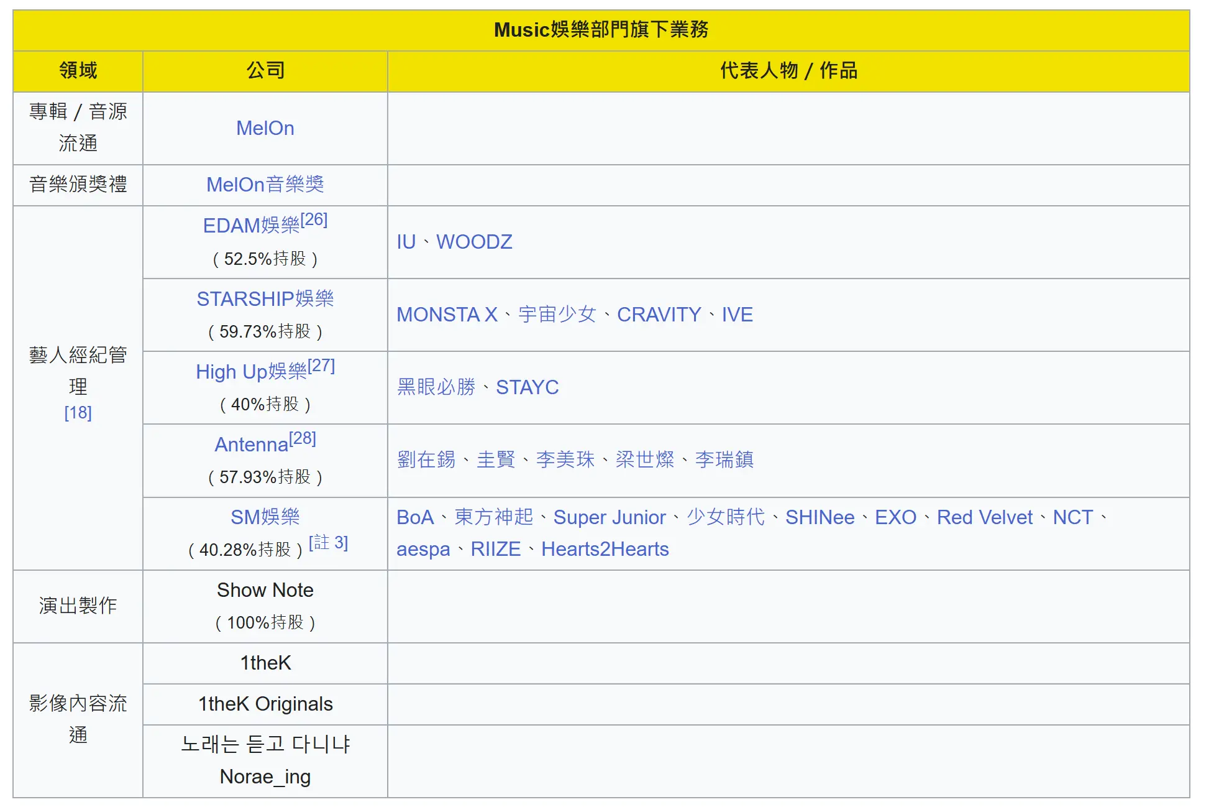1219x807 pixels.
Task: Open the MONSTA X link
Action: pyautogui.click(x=447, y=315)
